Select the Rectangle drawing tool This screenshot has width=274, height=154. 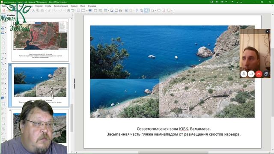coord(3,43)
